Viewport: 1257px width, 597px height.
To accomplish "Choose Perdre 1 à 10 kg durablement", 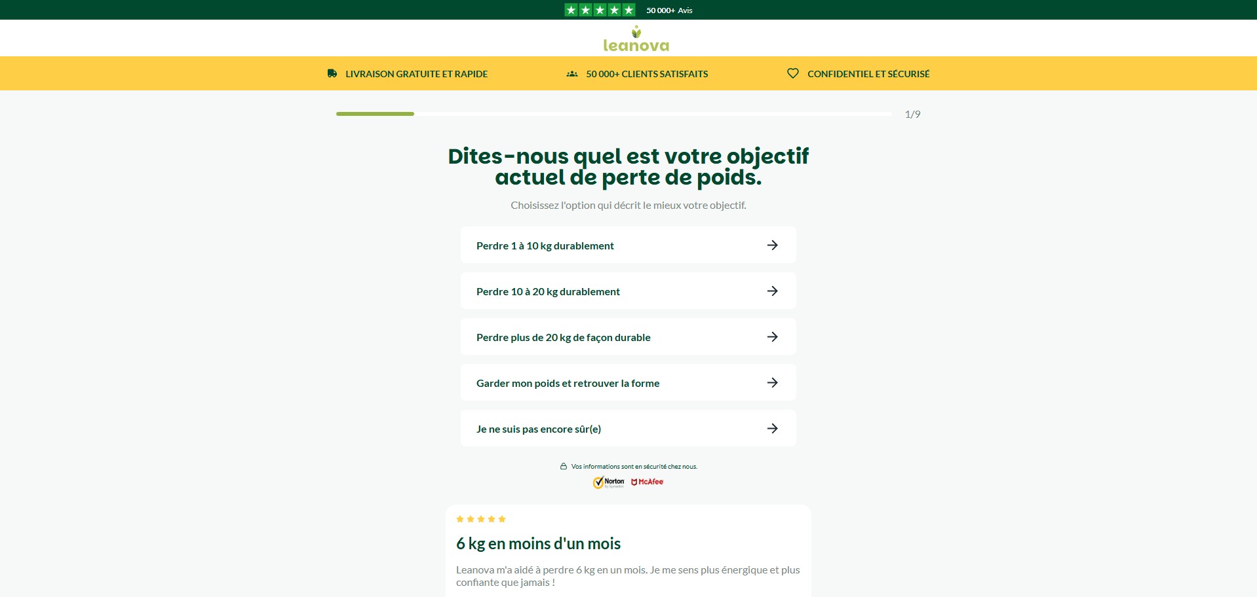I will (545, 245).
